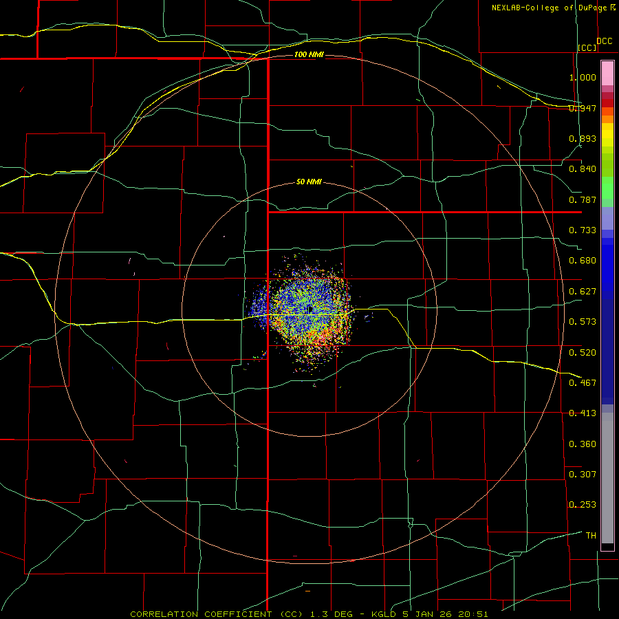619x619 pixels.
Task: Click the DCC label above the color scale
Action: tap(604, 41)
